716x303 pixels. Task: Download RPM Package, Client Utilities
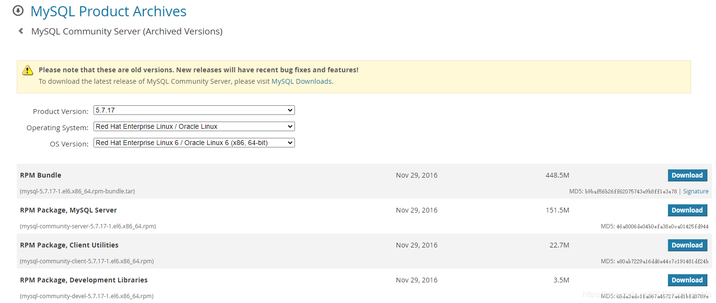(687, 245)
